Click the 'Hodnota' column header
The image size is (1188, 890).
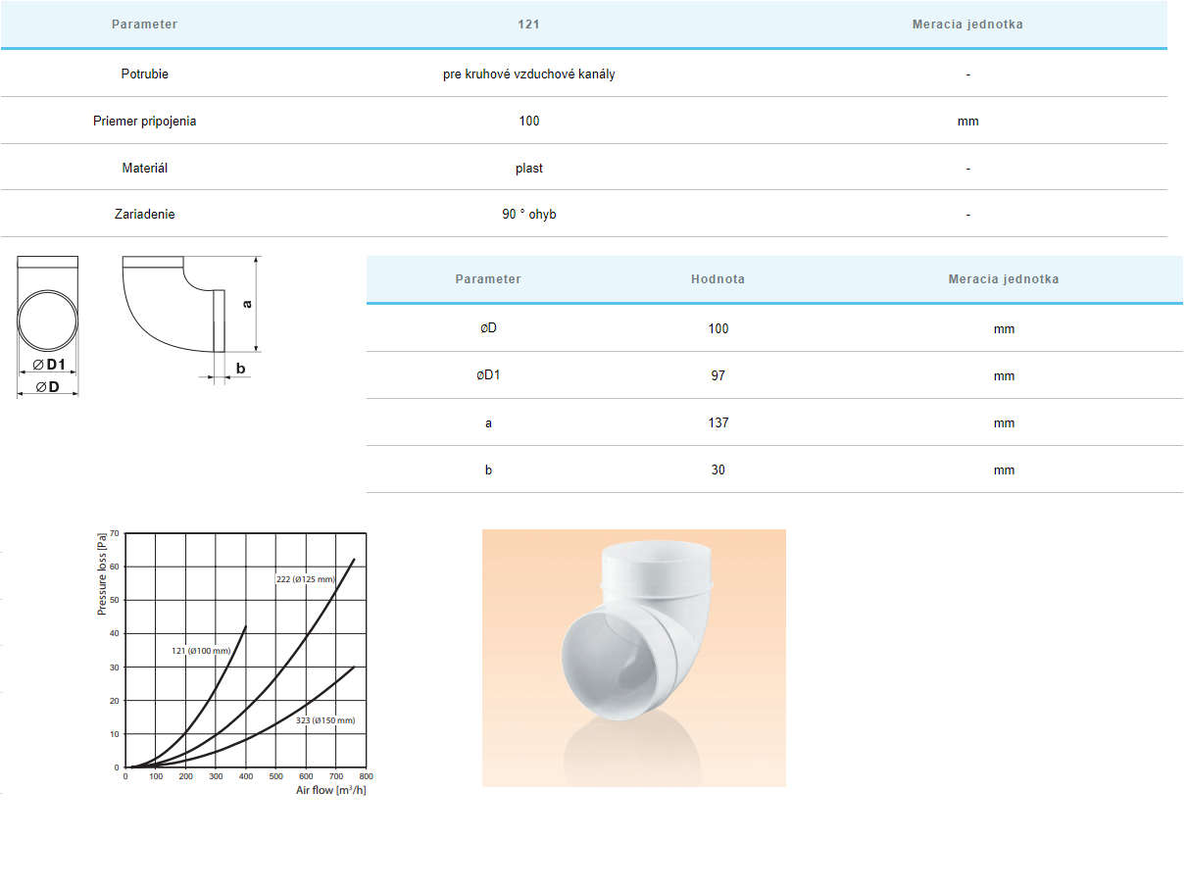718,279
